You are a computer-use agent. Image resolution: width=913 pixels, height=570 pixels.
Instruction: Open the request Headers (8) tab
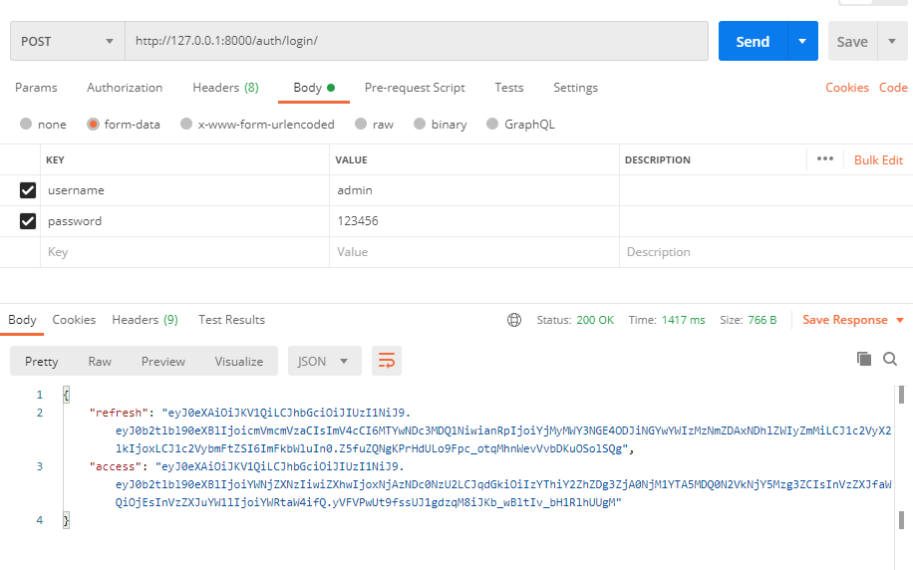(x=226, y=88)
